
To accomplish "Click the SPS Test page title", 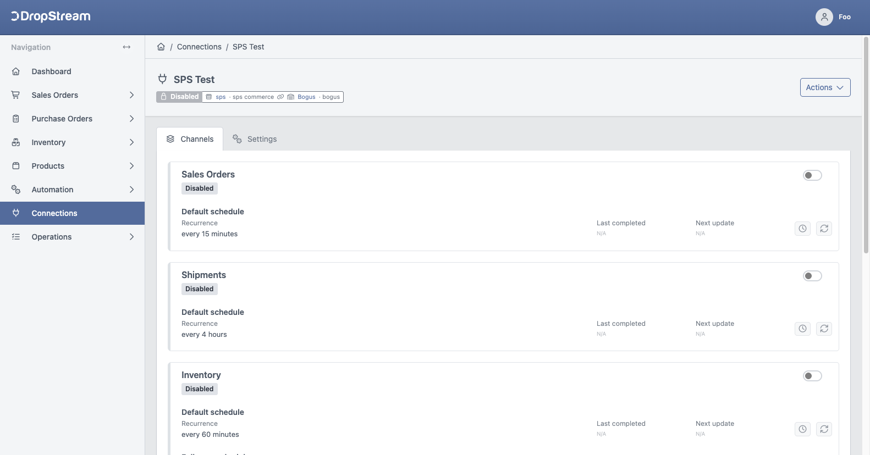I will [x=194, y=80].
